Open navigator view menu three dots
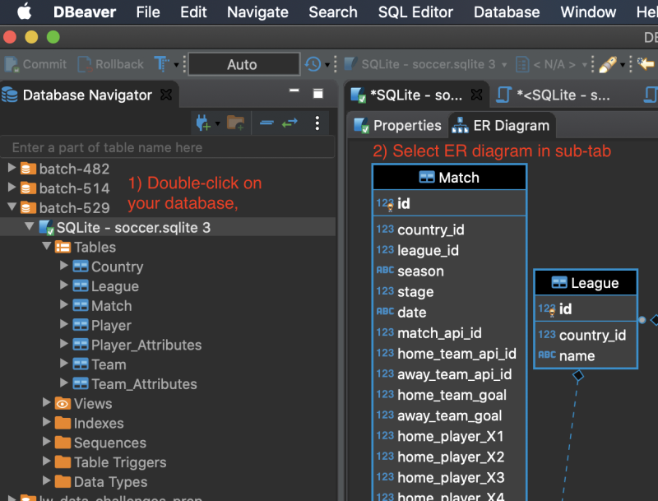 [x=317, y=123]
